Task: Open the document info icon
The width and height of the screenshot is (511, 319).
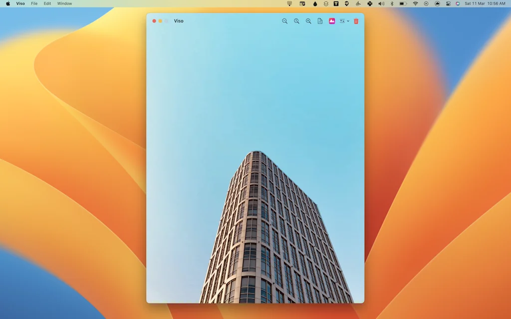Action: [x=320, y=21]
